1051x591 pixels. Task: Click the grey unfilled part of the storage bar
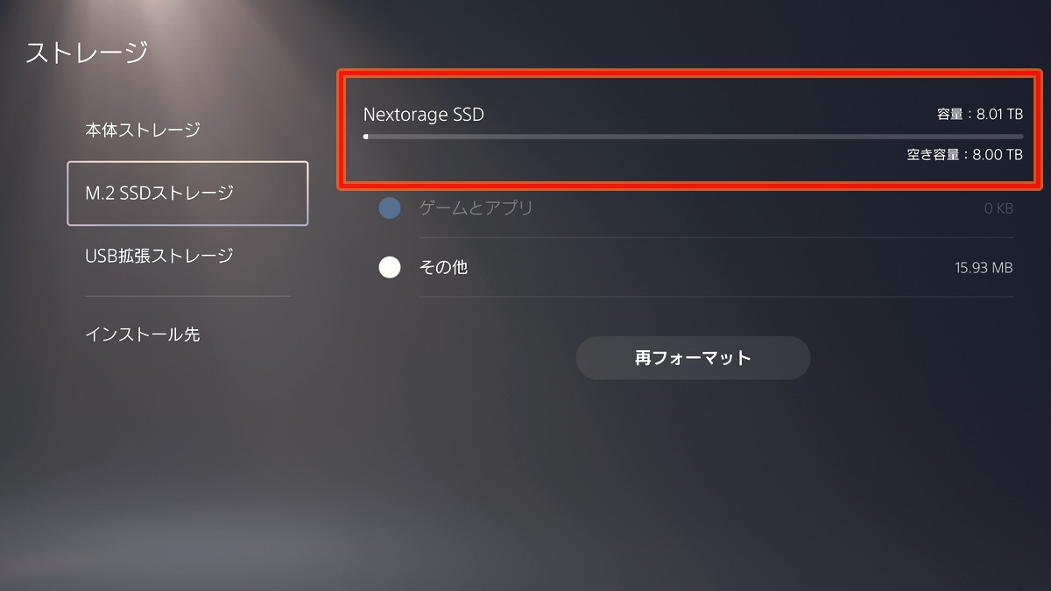click(692, 137)
